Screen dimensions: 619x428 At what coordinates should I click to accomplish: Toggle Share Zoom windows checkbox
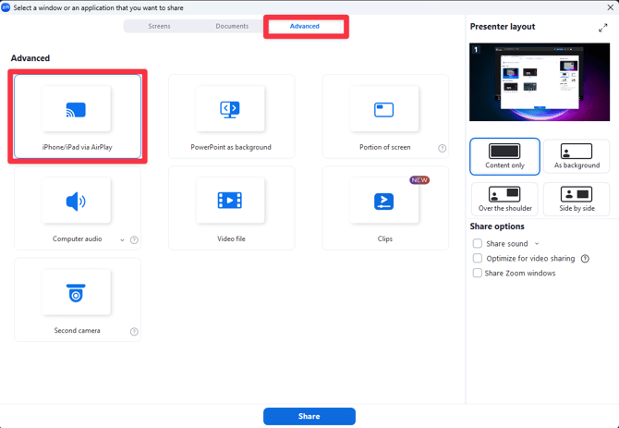pos(478,273)
